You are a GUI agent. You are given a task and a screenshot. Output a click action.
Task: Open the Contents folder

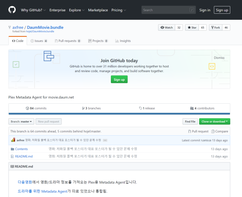(x=21, y=149)
